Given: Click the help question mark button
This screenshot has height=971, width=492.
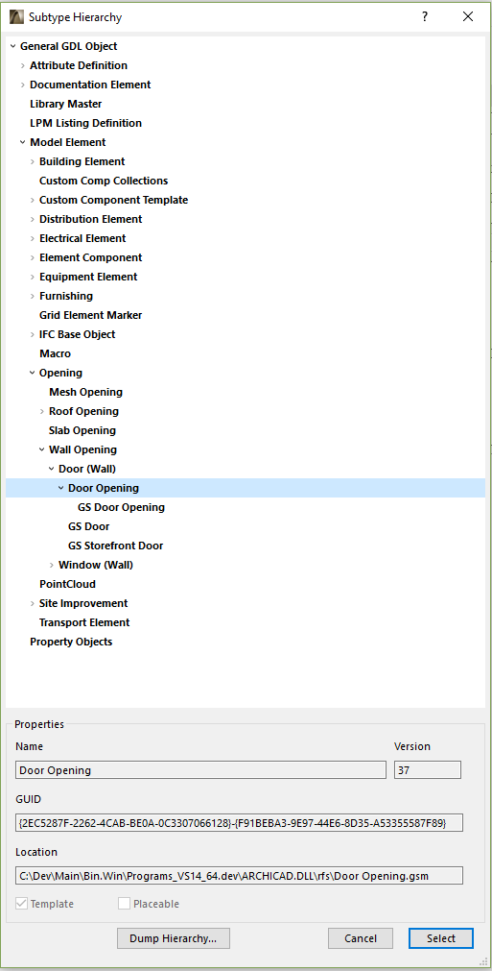Looking at the screenshot, I should tap(425, 16).
